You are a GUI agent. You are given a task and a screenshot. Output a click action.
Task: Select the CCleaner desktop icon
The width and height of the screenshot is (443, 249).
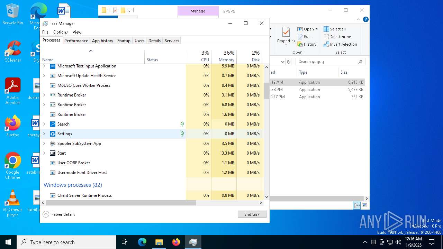click(x=13, y=52)
